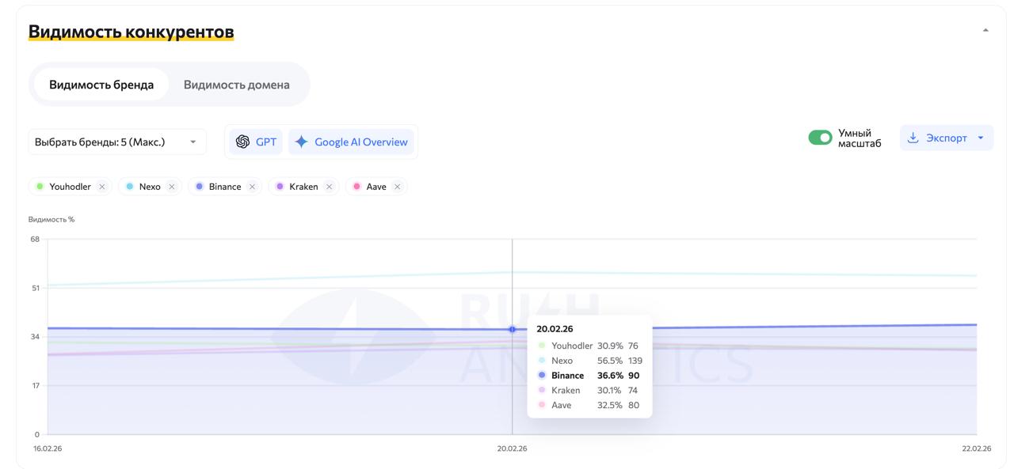Remove Kraken brand with x icon
The image size is (1014, 469).
pyautogui.click(x=329, y=187)
